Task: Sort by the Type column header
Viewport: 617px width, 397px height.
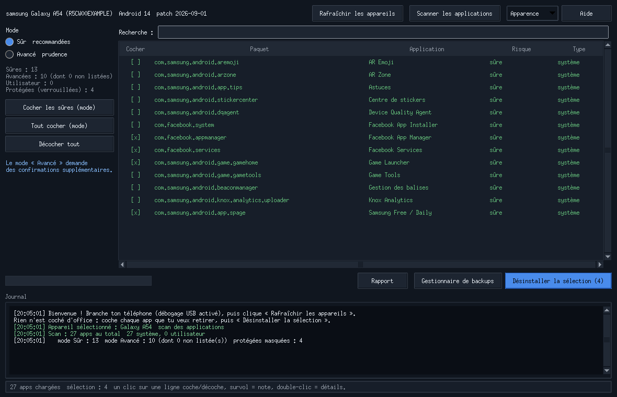Action: point(579,49)
